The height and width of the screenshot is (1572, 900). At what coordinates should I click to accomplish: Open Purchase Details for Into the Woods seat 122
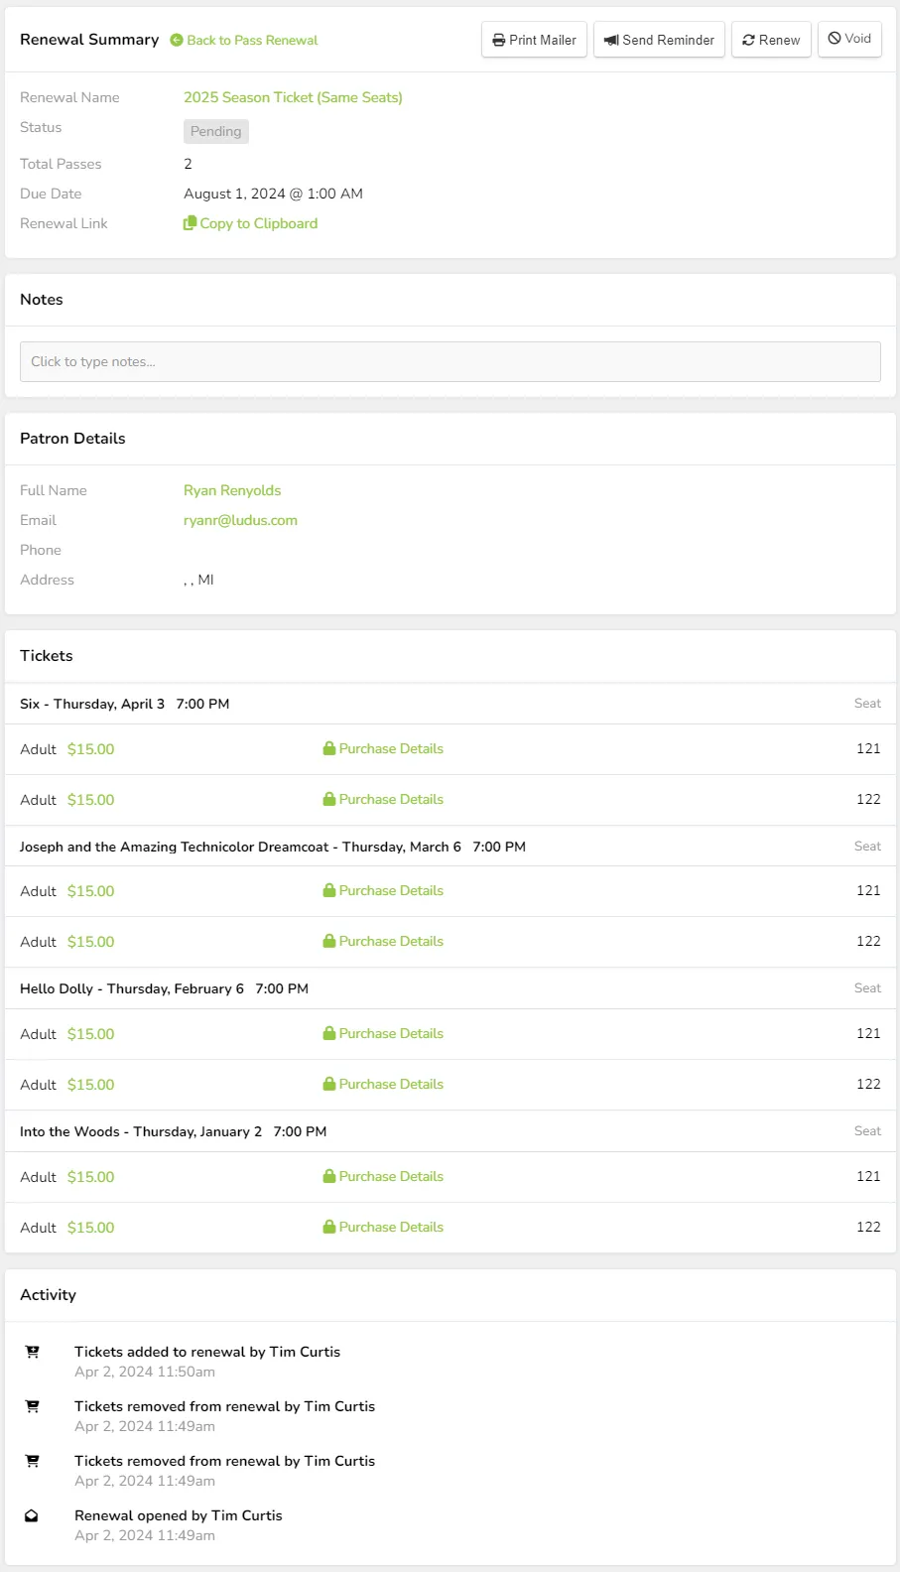click(391, 1228)
